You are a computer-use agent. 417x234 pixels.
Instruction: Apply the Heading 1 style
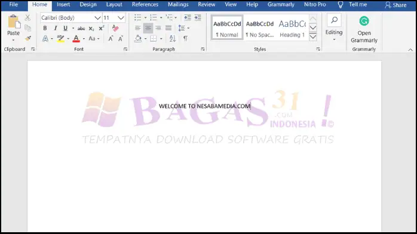292,28
